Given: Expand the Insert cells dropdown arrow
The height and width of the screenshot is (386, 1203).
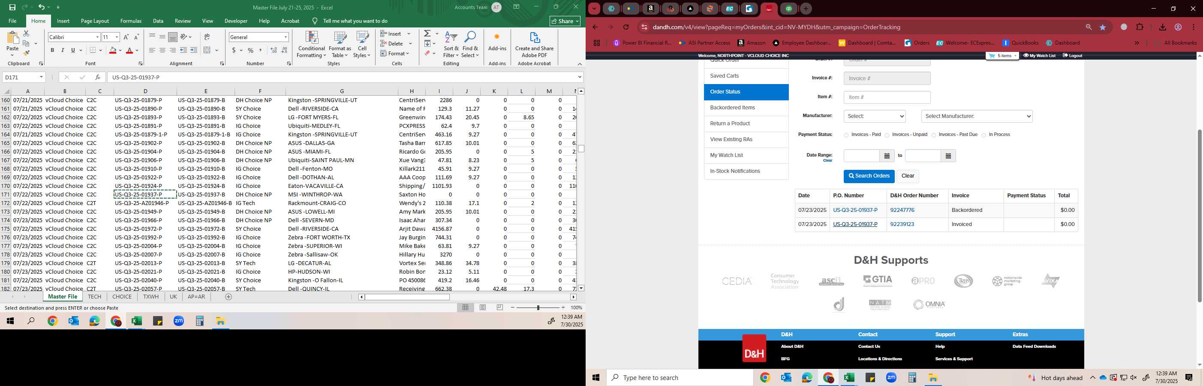Looking at the screenshot, I should pyautogui.click(x=409, y=33).
